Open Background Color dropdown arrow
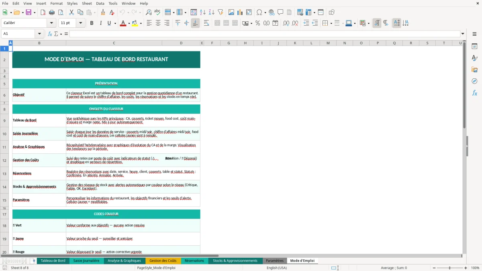The height and width of the screenshot is (271, 482). [x=141, y=23]
